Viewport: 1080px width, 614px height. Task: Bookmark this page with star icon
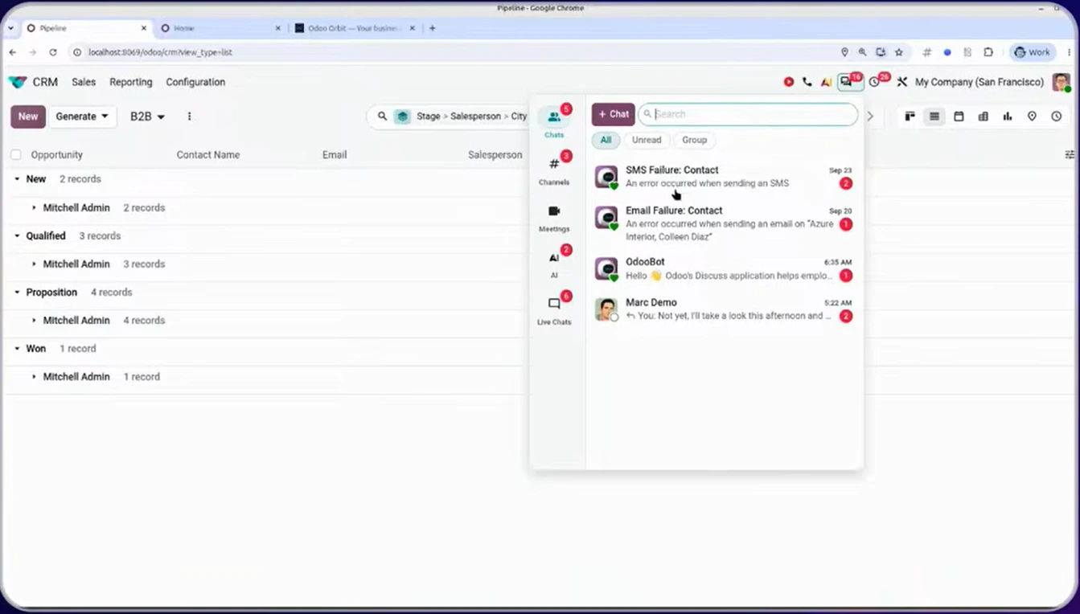[x=899, y=52]
